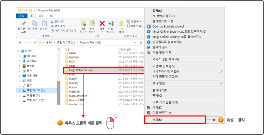Open the recent locations dropdown arrow

[31, 43]
